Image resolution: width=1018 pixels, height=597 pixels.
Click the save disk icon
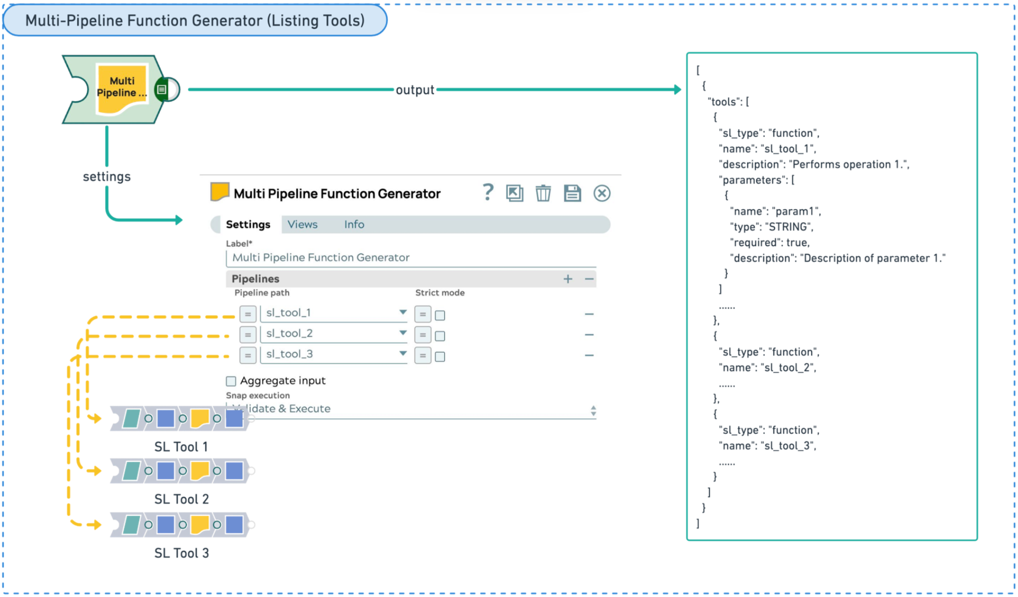(572, 193)
